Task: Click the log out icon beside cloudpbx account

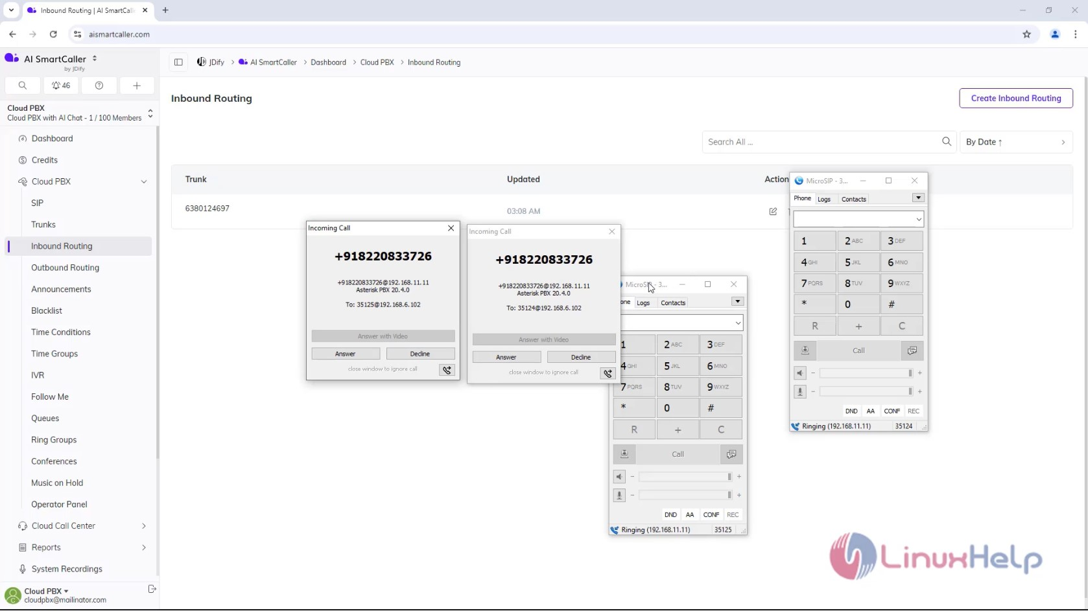Action: coord(152,589)
